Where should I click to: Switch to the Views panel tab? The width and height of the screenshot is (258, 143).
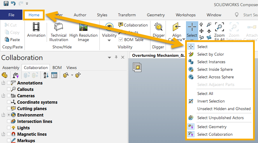tap(71, 68)
